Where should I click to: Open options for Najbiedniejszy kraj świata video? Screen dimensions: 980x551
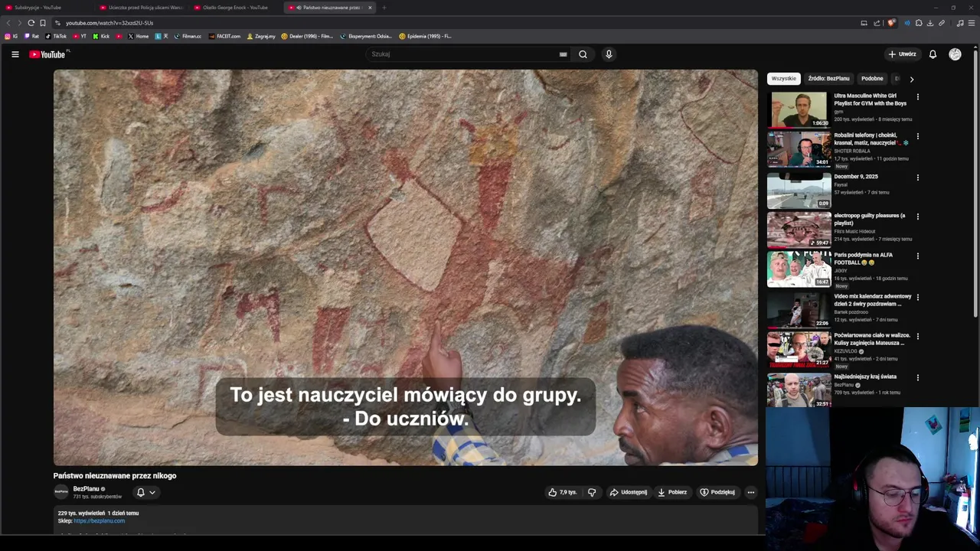coord(917,377)
